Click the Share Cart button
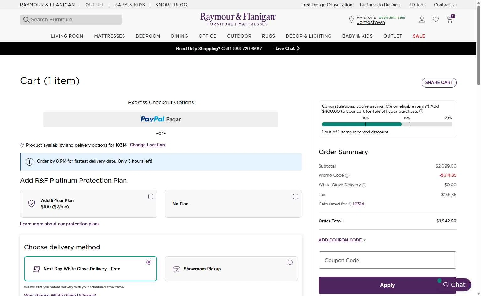This screenshot has height=296, width=481. click(x=439, y=83)
